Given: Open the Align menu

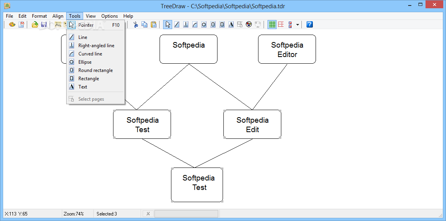Looking at the screenshot, I should (58, 16).
